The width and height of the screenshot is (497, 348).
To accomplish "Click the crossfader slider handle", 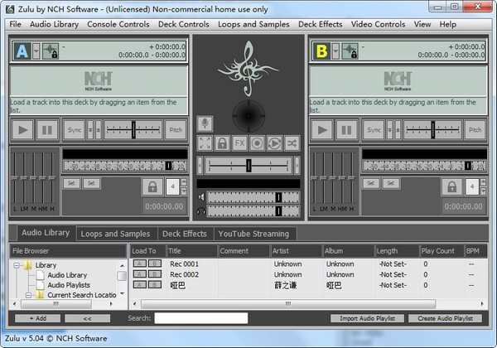I will coord(248,165).
